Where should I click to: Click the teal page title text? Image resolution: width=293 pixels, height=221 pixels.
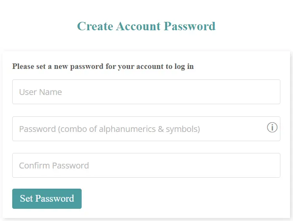point(146,26)
